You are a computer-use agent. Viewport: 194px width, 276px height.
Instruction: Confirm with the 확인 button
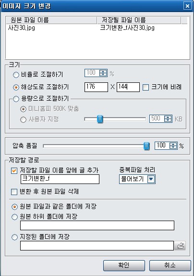click(124, 265)
